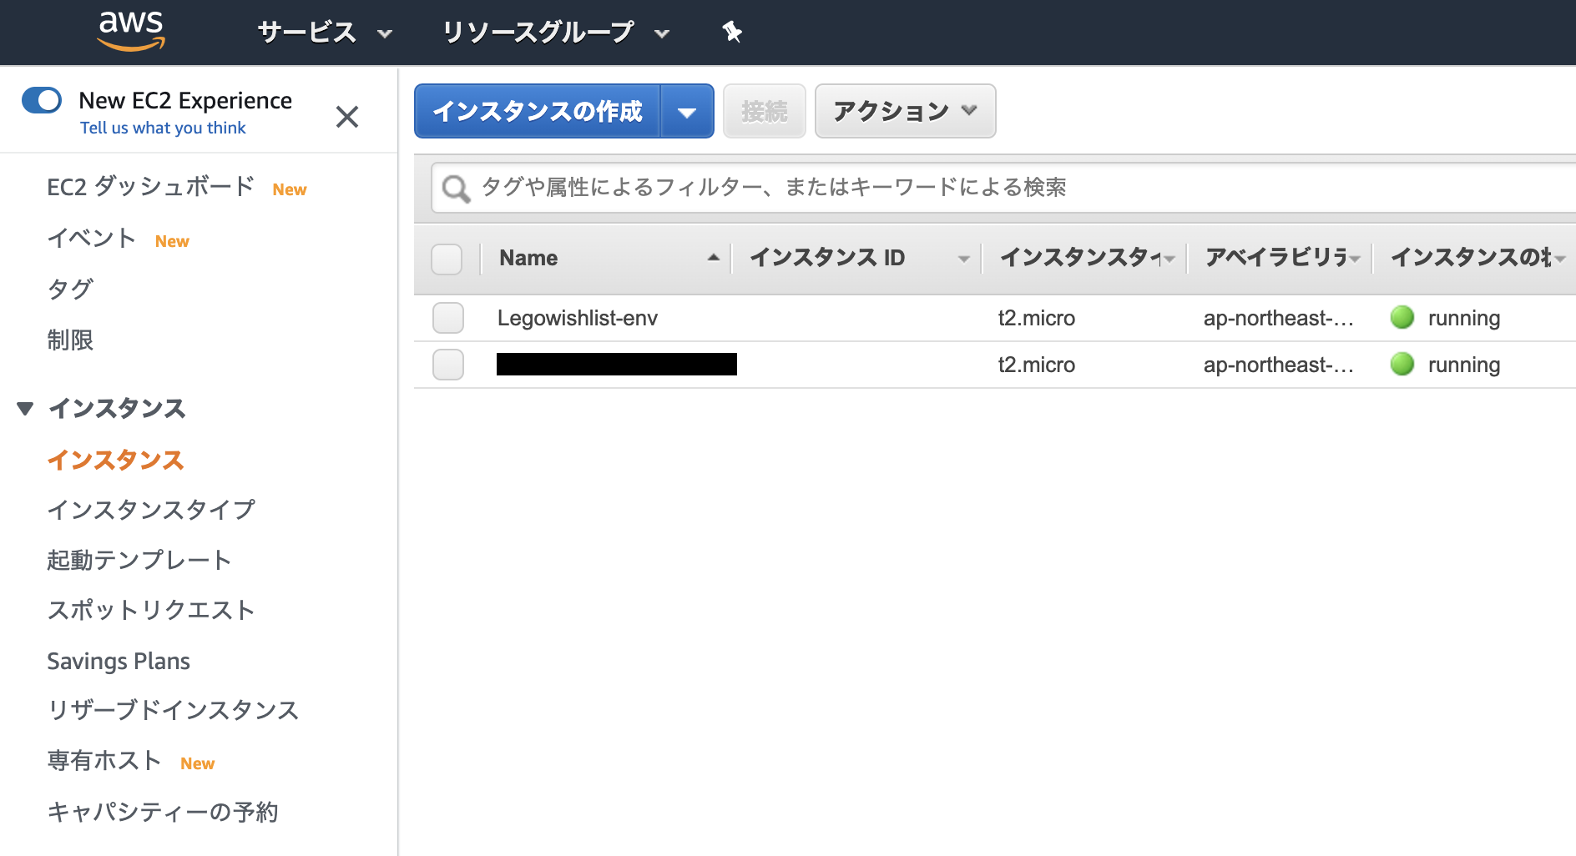Open the サービス dropdown menu

(325, 33)
